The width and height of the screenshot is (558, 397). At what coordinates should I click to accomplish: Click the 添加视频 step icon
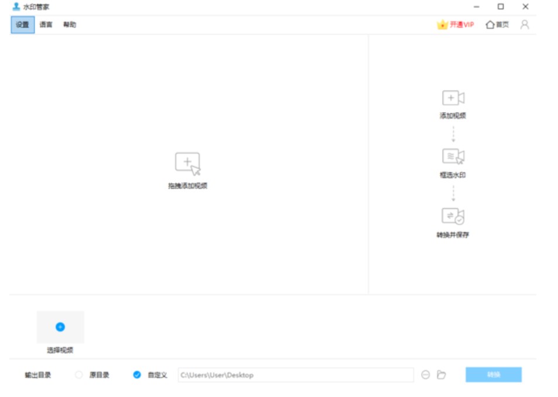[x=453, y=98]
